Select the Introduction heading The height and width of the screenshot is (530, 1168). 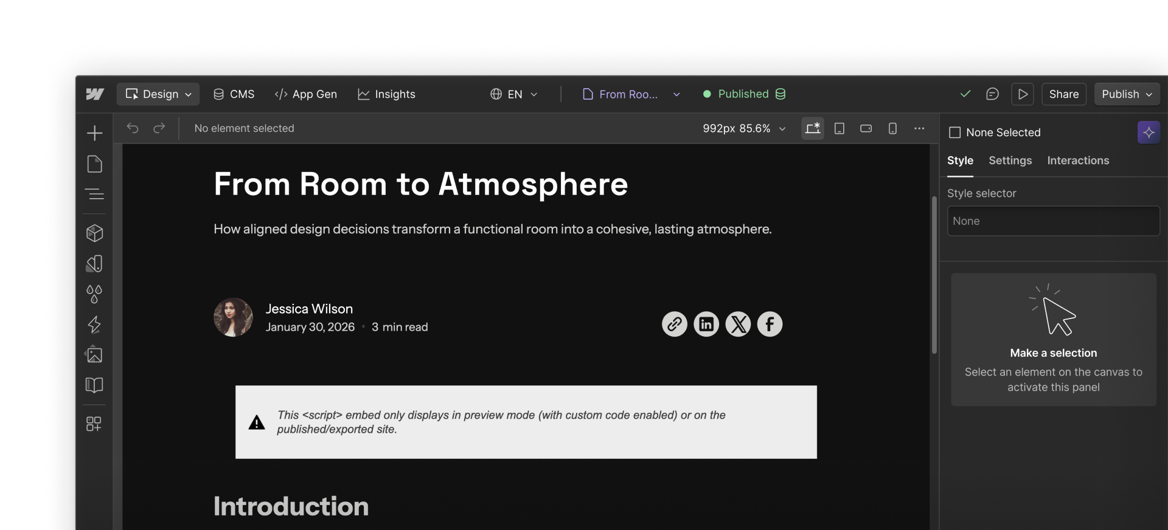pos(291,506)
